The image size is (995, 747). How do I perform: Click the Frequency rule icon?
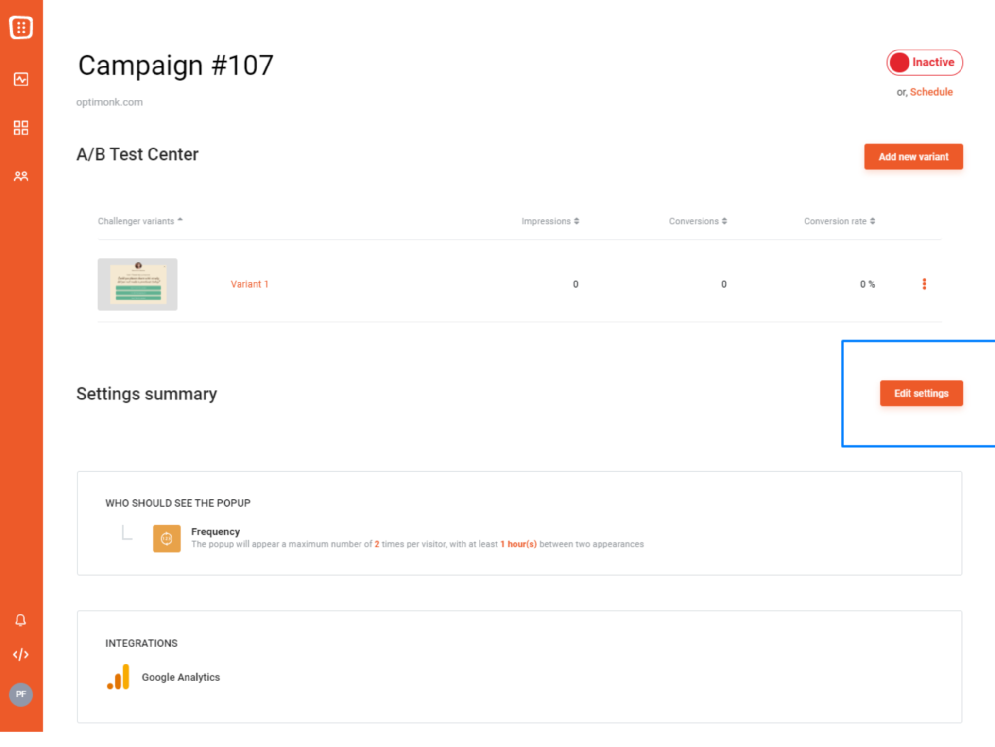tap(167, 538)
